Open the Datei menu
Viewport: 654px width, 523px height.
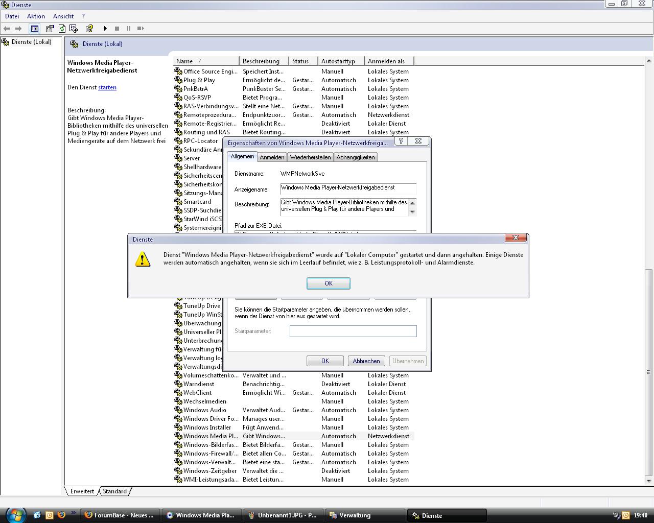coord(12,16)
